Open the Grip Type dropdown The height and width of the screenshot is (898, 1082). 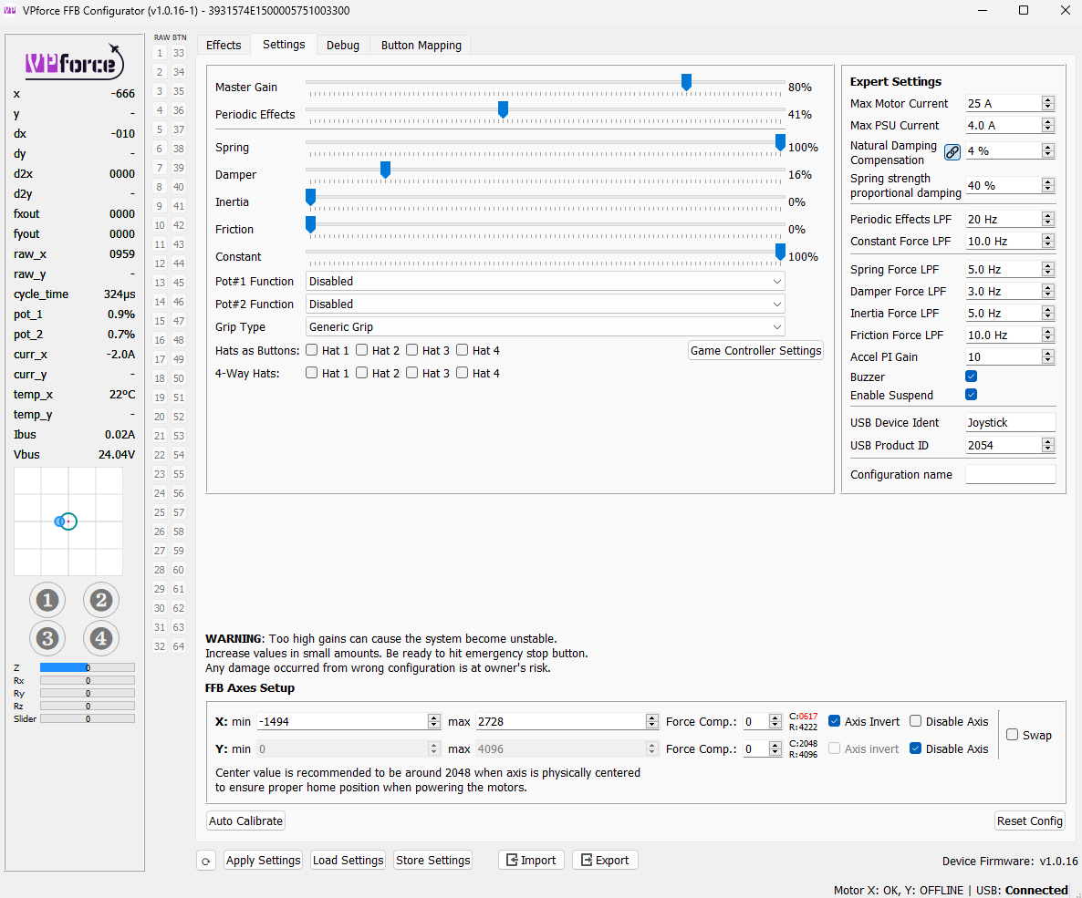(545, 327)
